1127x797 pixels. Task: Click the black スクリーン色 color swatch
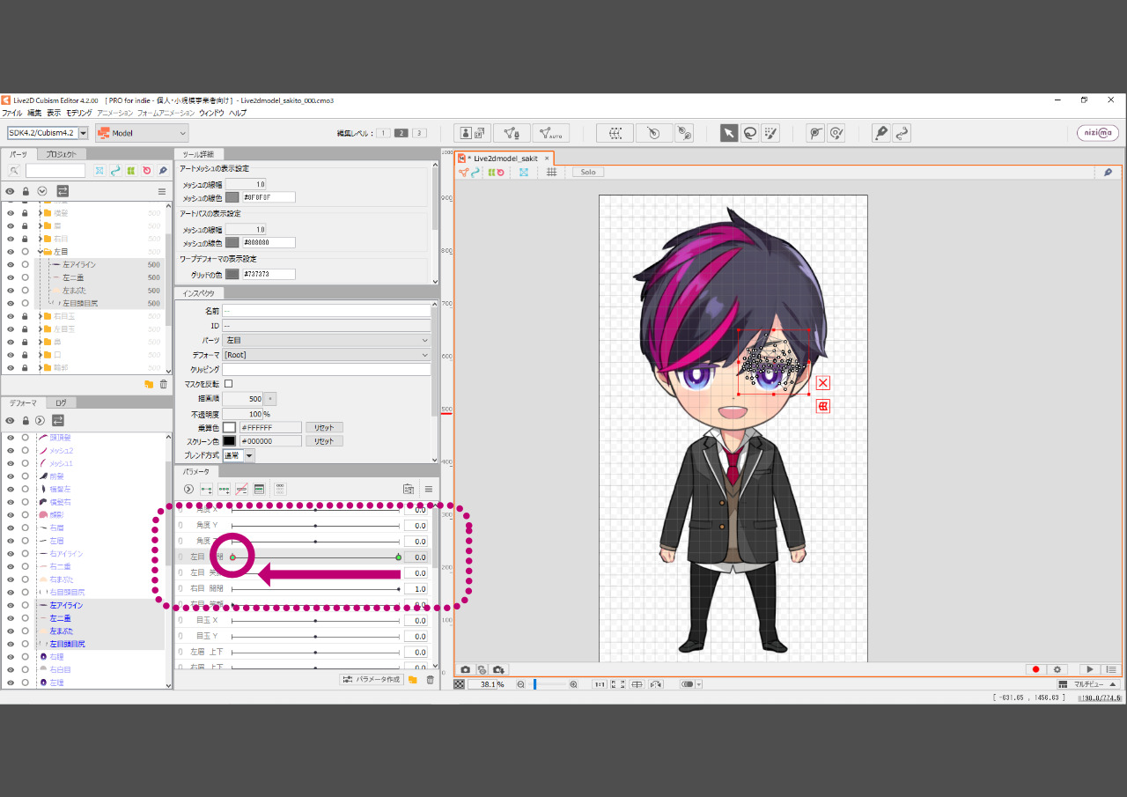pos(230,441)
